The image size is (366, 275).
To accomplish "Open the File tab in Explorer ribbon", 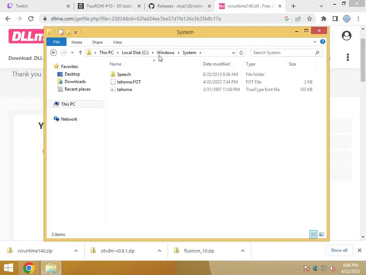I will point(56,42).
